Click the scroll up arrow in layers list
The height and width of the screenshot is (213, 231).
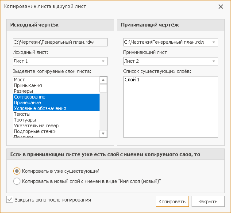click(x=103, y=80)
